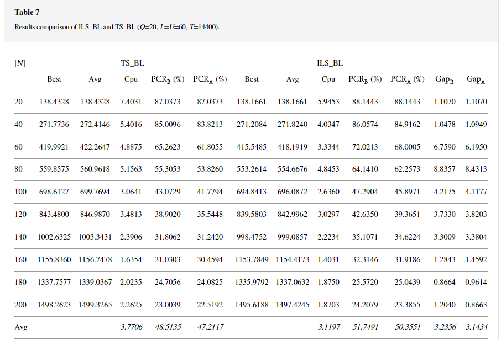The image size is (501, 340).
Task: Click the value 43.0729
Action: 168,192
